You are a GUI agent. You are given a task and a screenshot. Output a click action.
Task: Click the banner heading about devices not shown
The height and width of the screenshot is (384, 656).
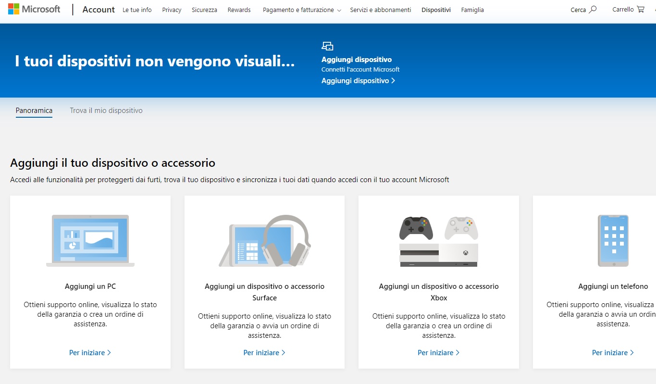(155, 62)
